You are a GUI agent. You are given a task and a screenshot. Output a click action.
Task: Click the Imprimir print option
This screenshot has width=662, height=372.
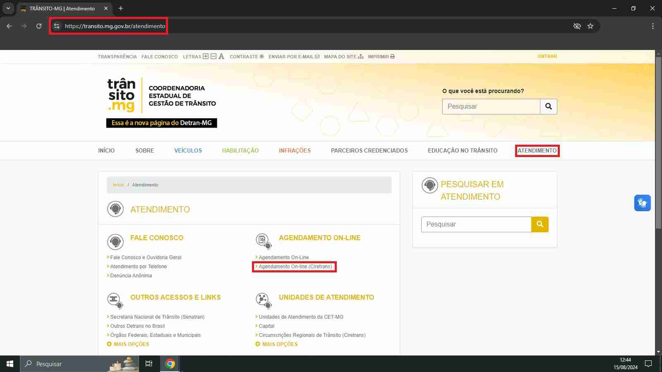point(381,57)
